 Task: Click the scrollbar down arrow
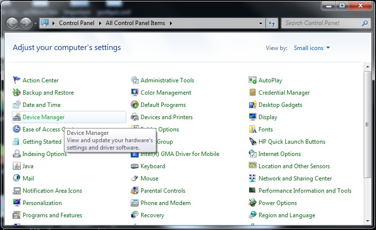coord(368,221)
